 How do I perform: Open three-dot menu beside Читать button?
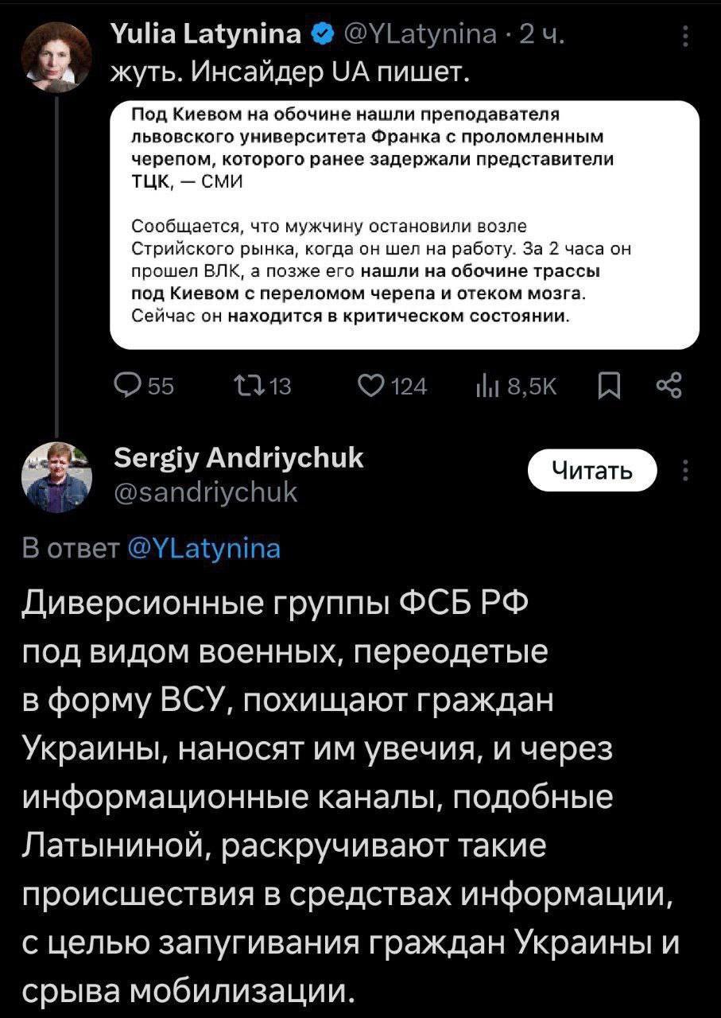coord(685,470)
